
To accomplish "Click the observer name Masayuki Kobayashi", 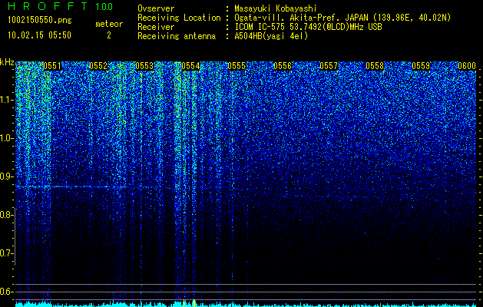I will [276, 8].
